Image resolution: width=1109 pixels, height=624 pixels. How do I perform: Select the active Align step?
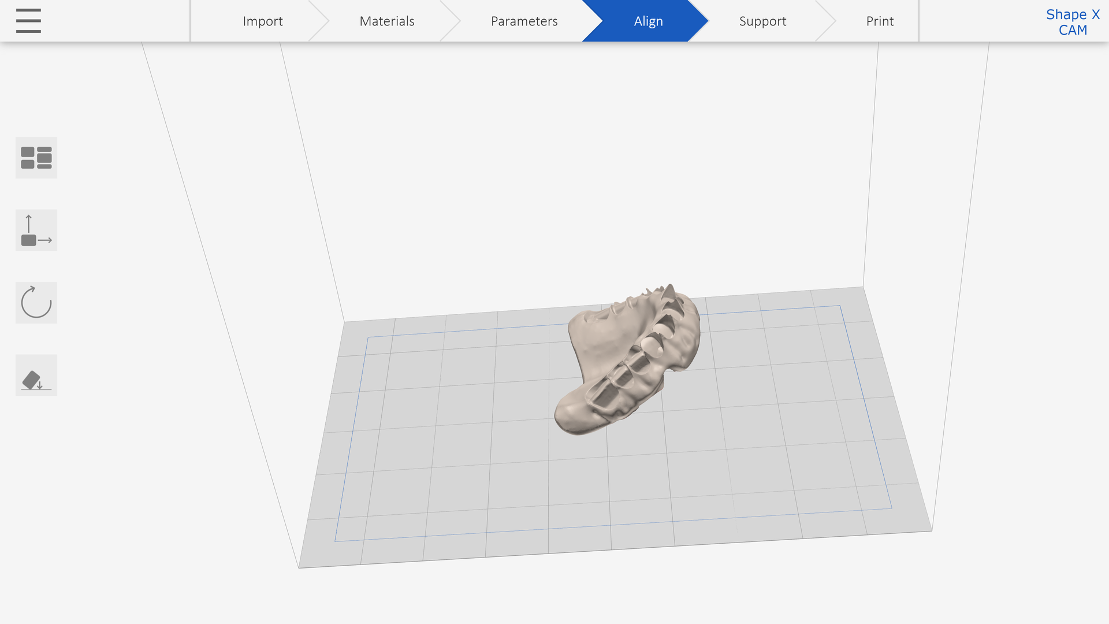click(648, 21)
